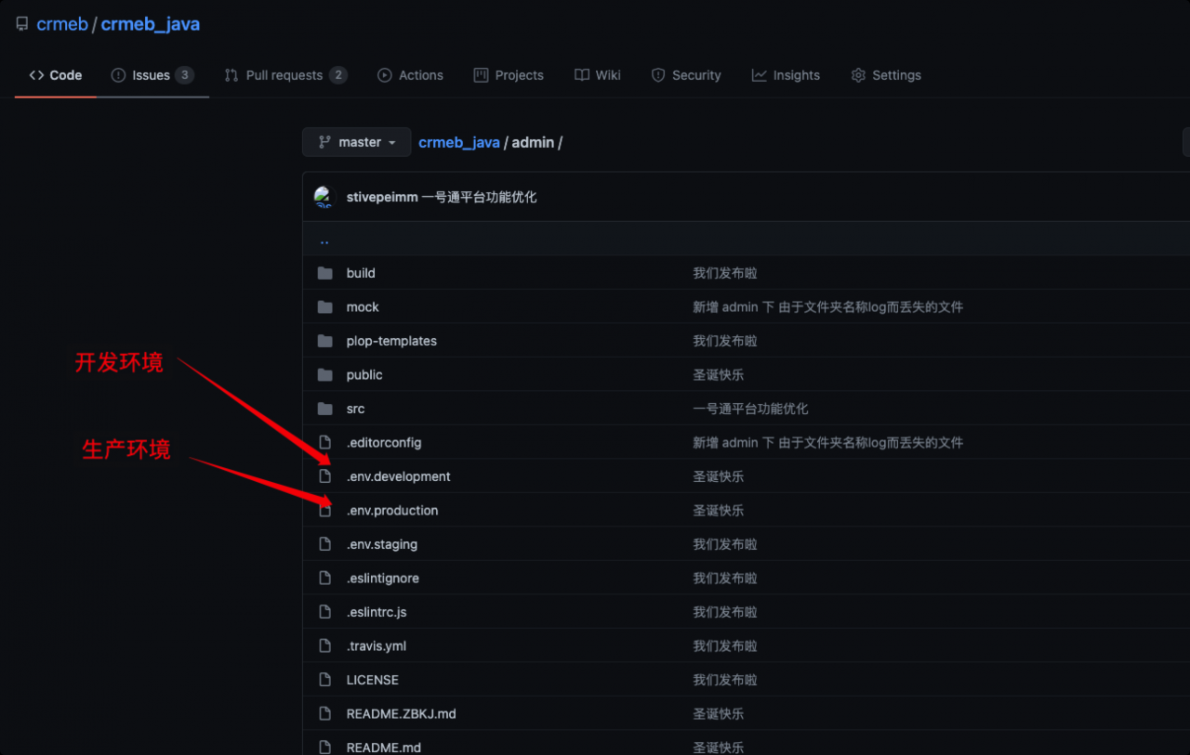Open the crmeb owner link
The width and height of the screenshot is (1190, 755).
point(61,24)
